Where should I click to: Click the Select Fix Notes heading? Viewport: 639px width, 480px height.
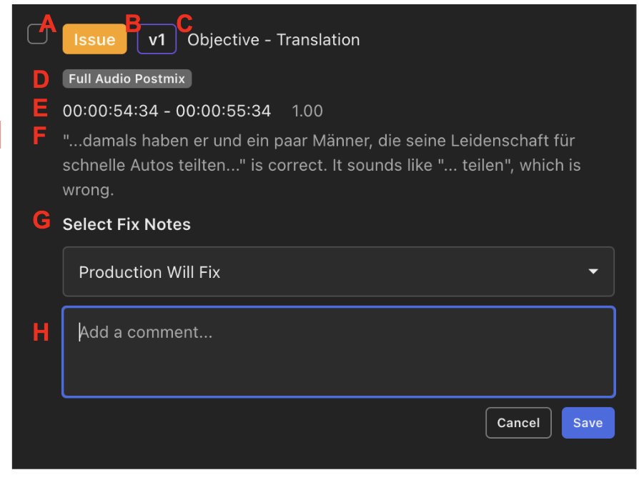127,224
